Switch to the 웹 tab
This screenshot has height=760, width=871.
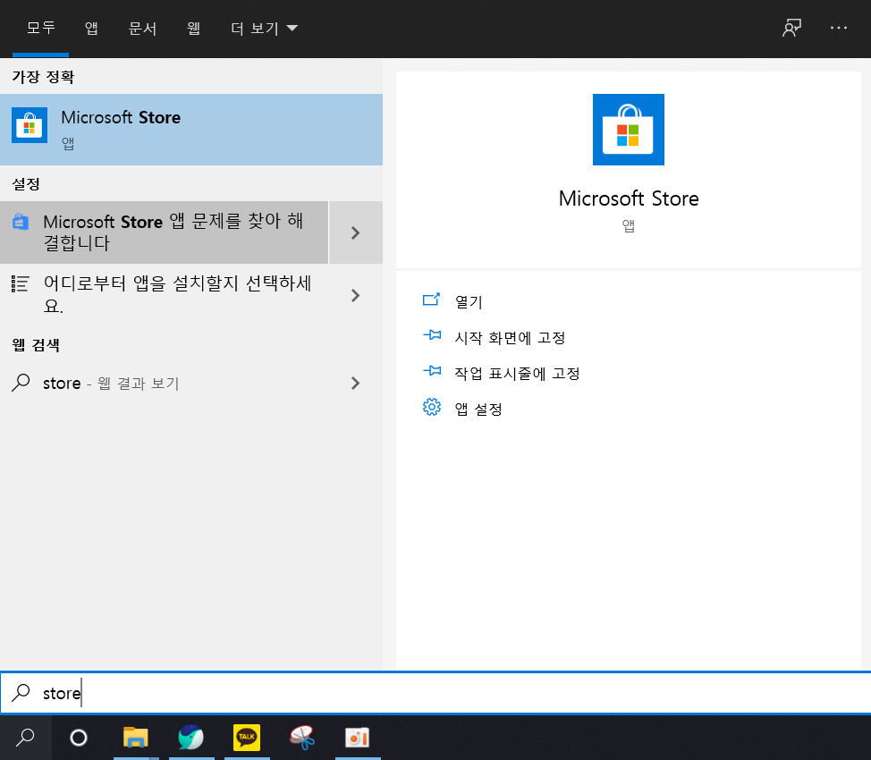(193, 28)
